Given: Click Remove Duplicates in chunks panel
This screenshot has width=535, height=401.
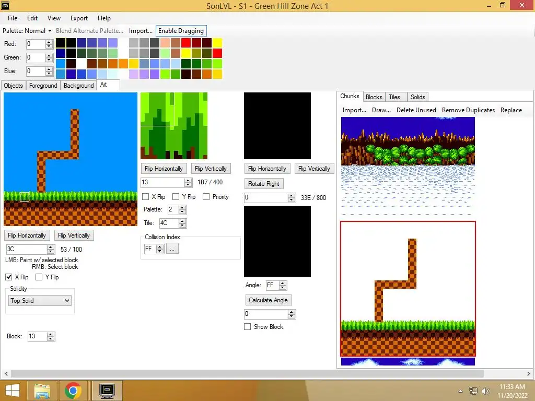Looking at the screenshot, I should pos(468,110).
